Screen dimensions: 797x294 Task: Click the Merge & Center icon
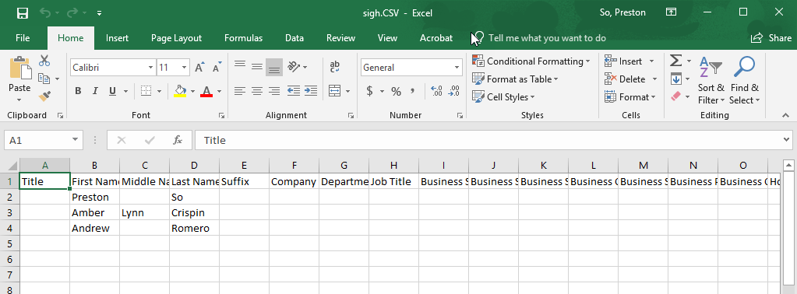(x=334, y=92)
